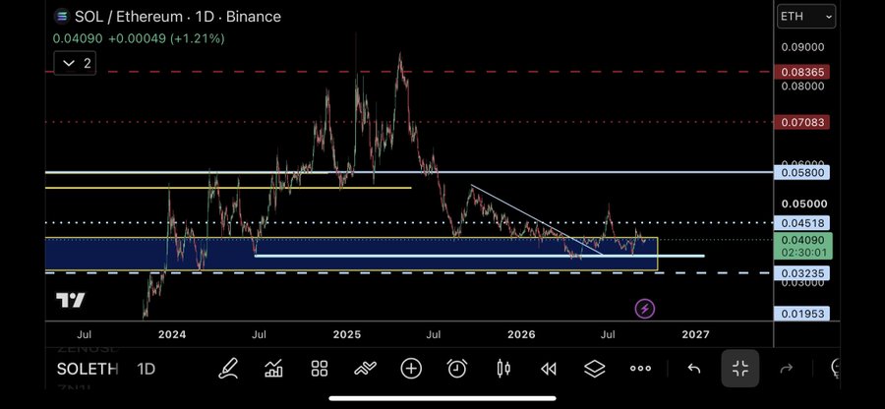885x409 pixels.
Task: Select the 0.03235 price level label
Action: click(802, 273)
